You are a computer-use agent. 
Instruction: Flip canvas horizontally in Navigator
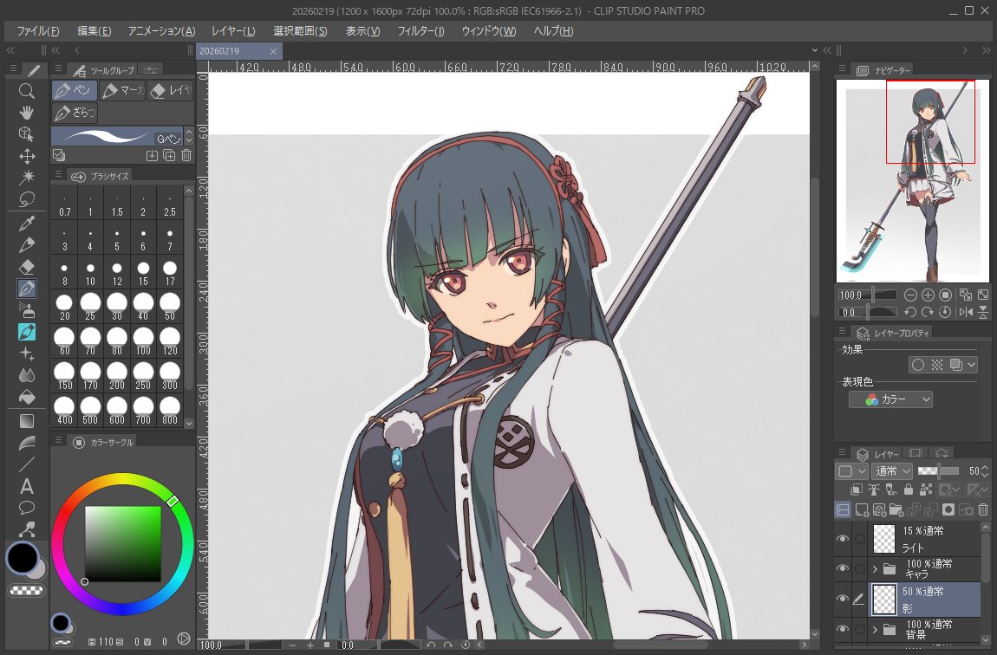(966, 312)
